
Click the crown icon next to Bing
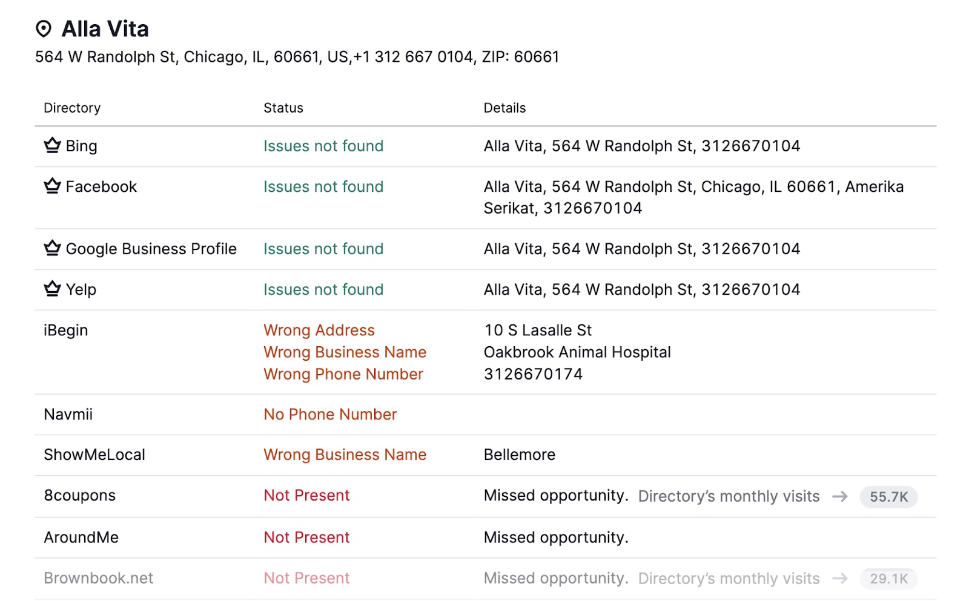click(x=52, y=145)
